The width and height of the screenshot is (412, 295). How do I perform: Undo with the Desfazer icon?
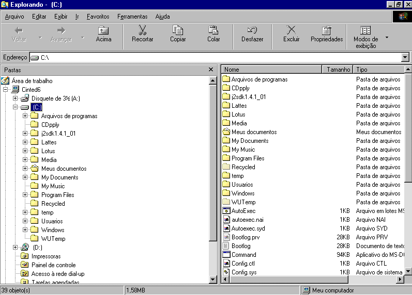[252, 35]
